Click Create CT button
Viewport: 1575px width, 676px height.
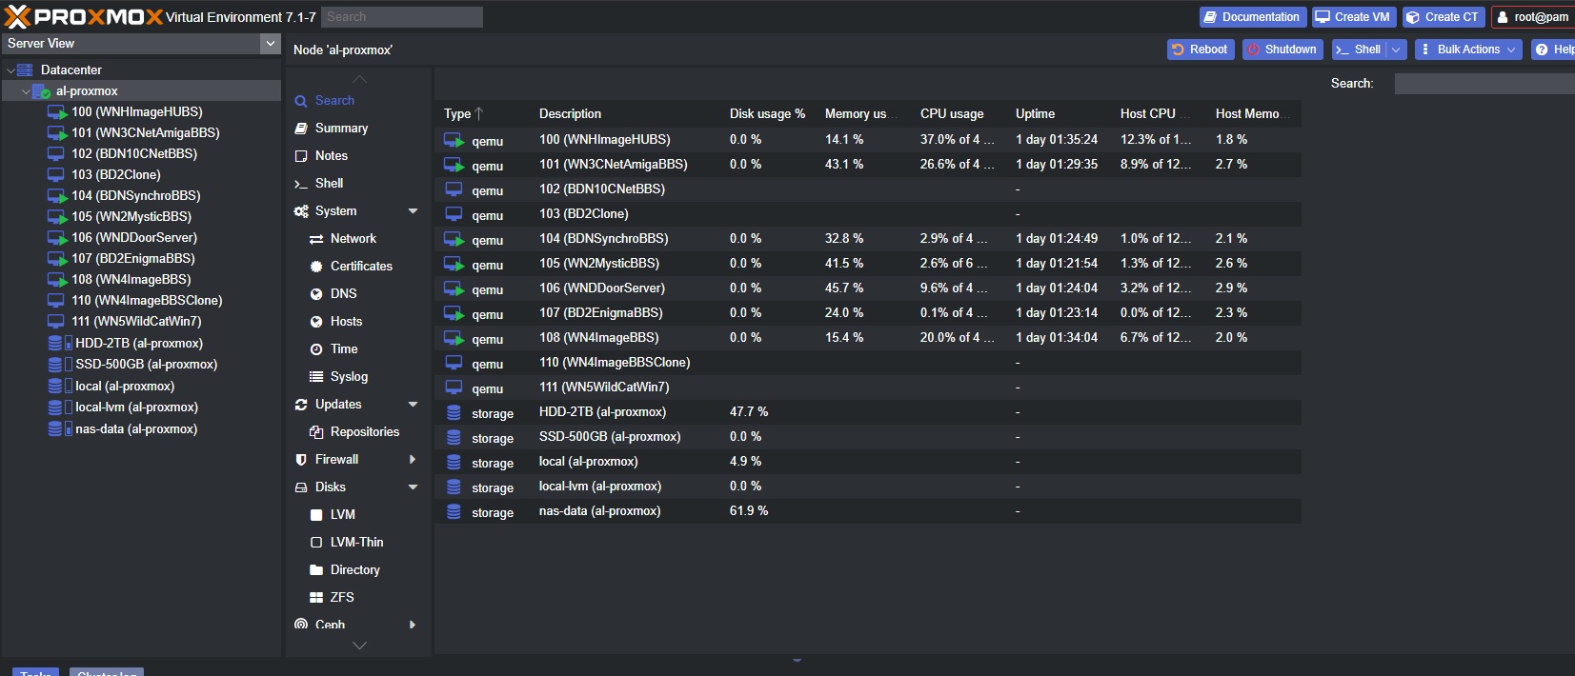(1443, 17)
